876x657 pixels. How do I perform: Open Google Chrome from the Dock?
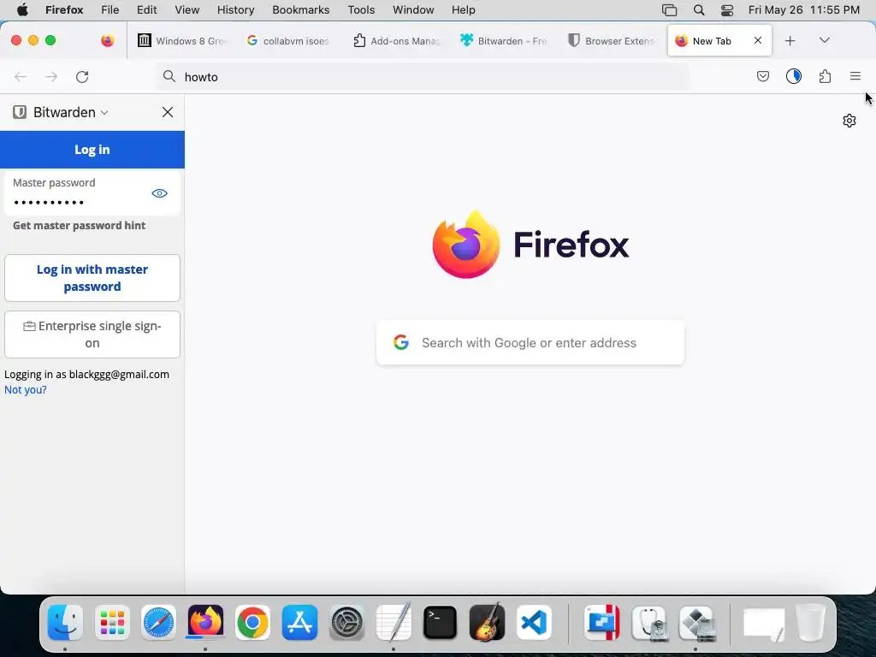(x=252, y=623)
